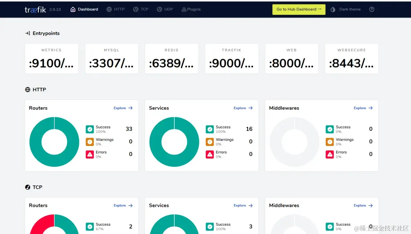Click HTTP Middlewares errors icon

(330, 154)
